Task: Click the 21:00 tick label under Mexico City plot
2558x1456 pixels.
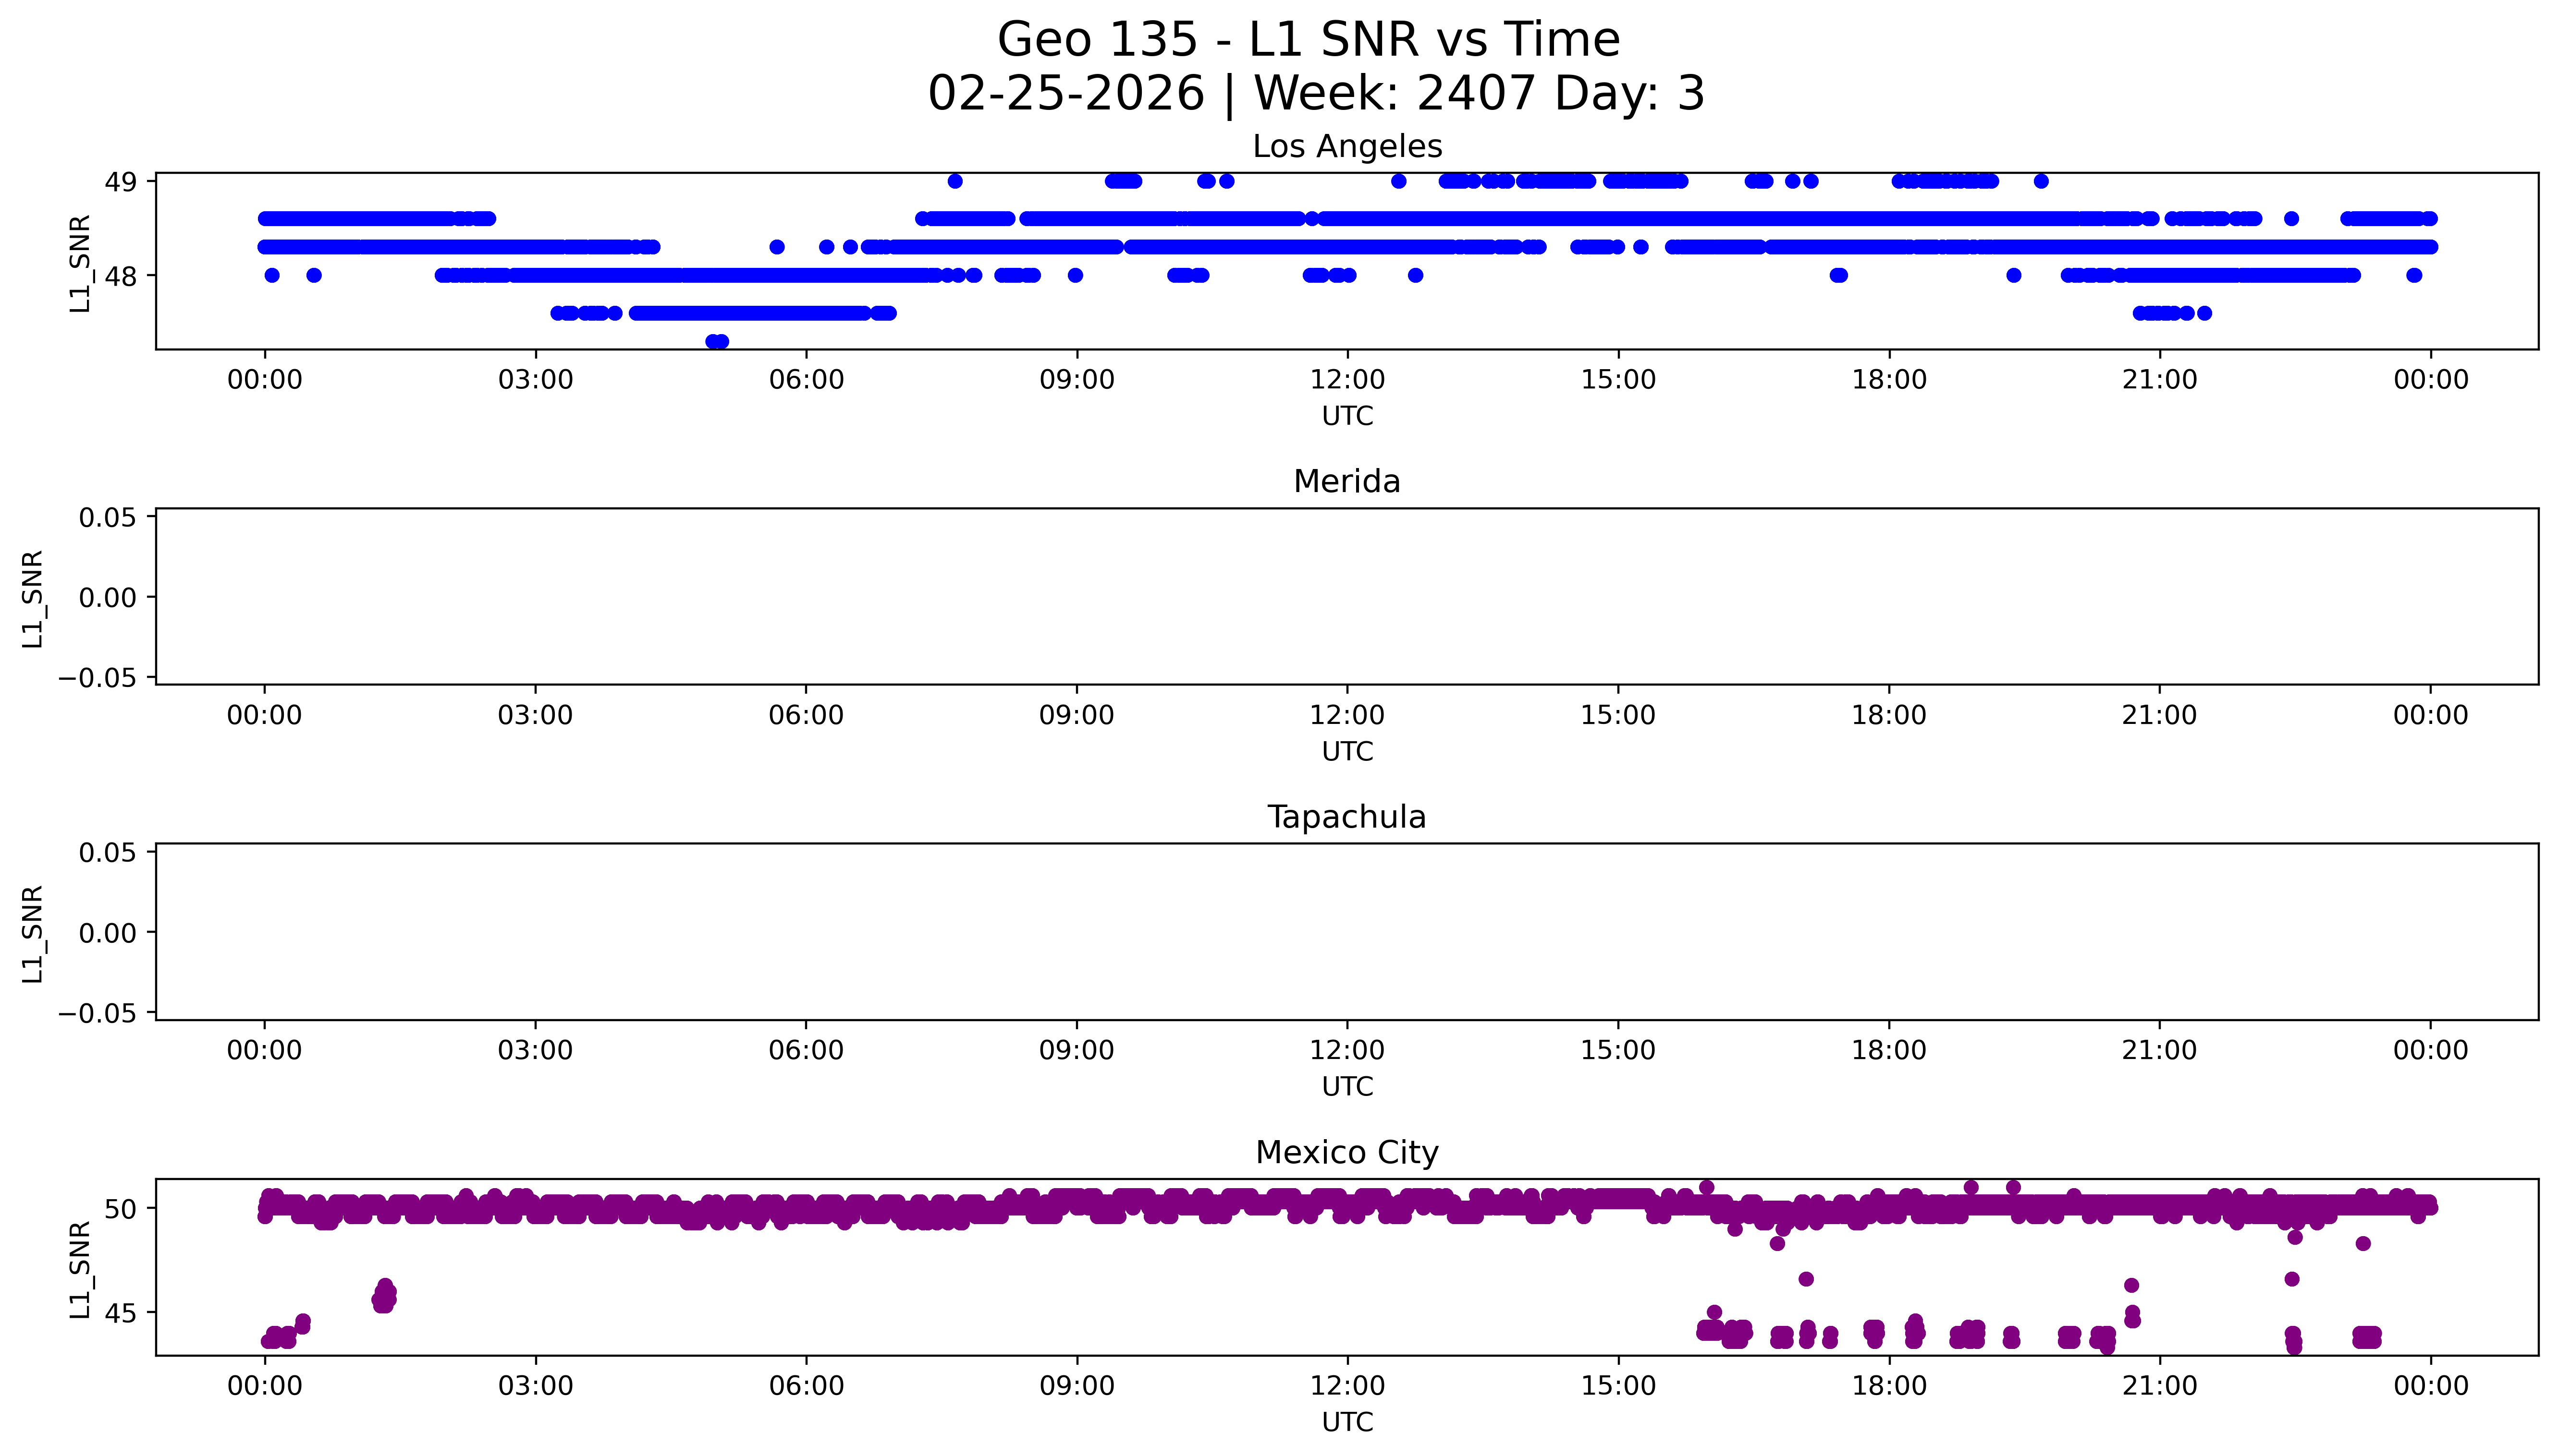Action: point(2159,1386)
